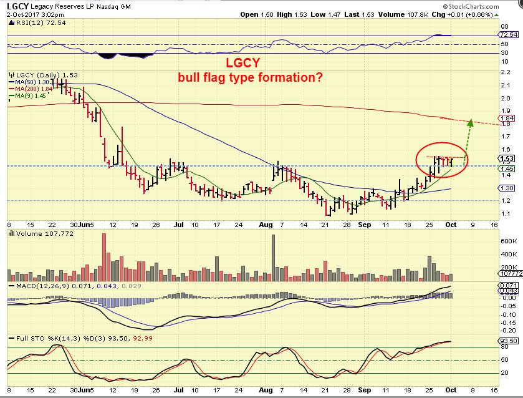Viewport: 523px width, 398px height.
Task: Click the 72.54 RSI value tag on right axis
Action: [x=508, y=35]
